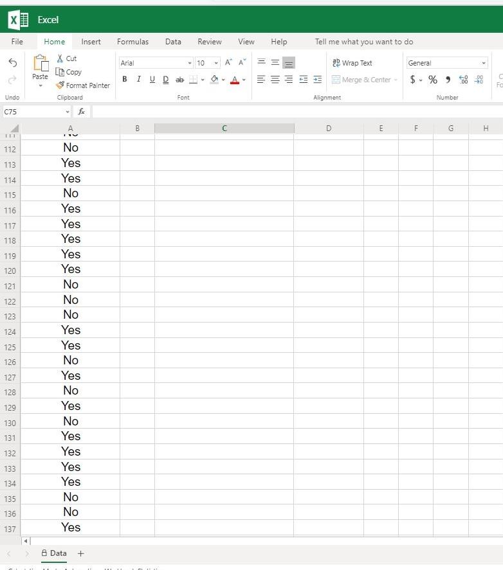Align text to top

[261, 62]
